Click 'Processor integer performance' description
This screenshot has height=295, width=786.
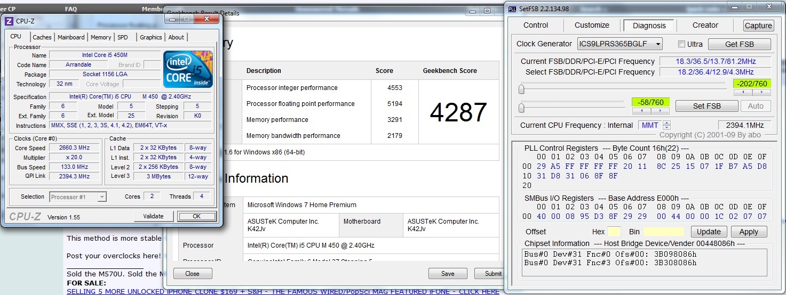click(292, 88)
